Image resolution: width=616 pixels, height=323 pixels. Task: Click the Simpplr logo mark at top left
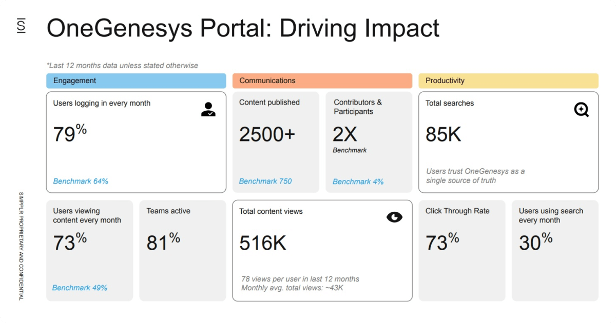click(21, 26)
